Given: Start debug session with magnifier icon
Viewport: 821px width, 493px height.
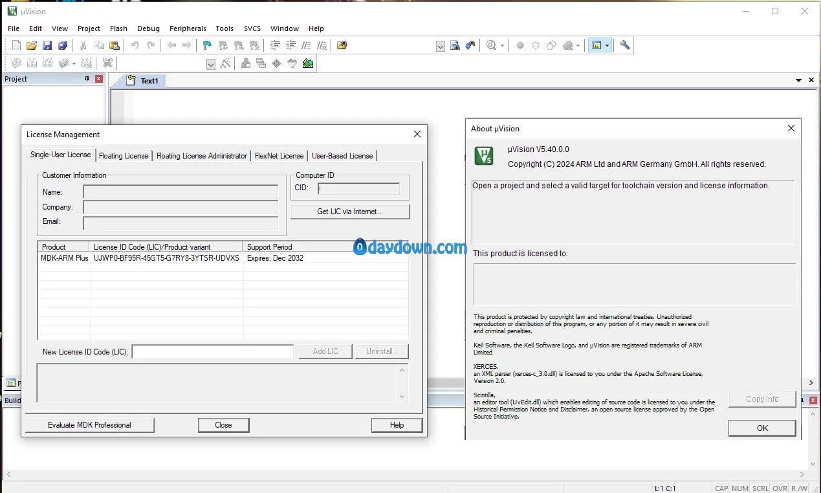Looking at the screenshot, I should [x=491, y=45].
